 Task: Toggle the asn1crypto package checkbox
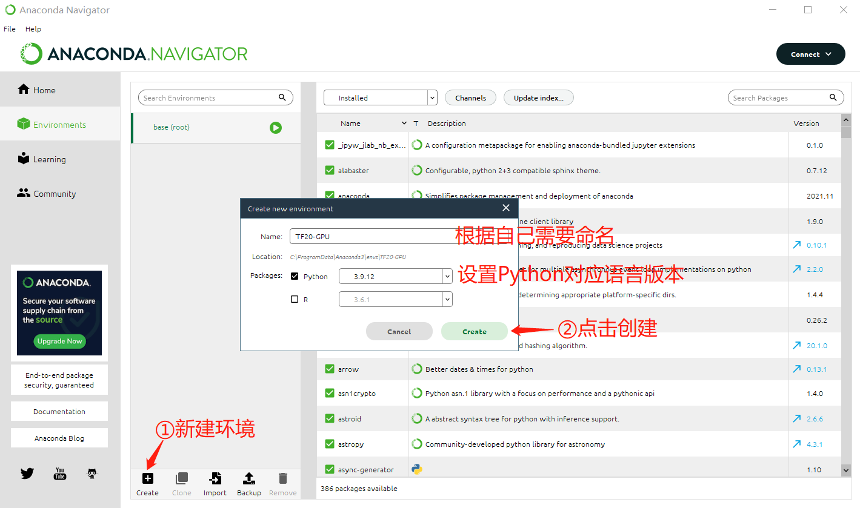(330, 394)
